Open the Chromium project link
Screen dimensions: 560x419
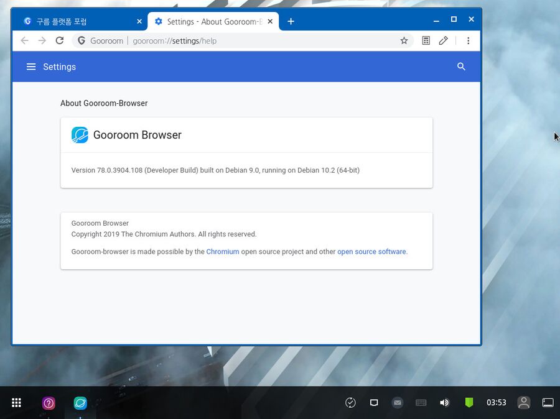coord(223,252)
